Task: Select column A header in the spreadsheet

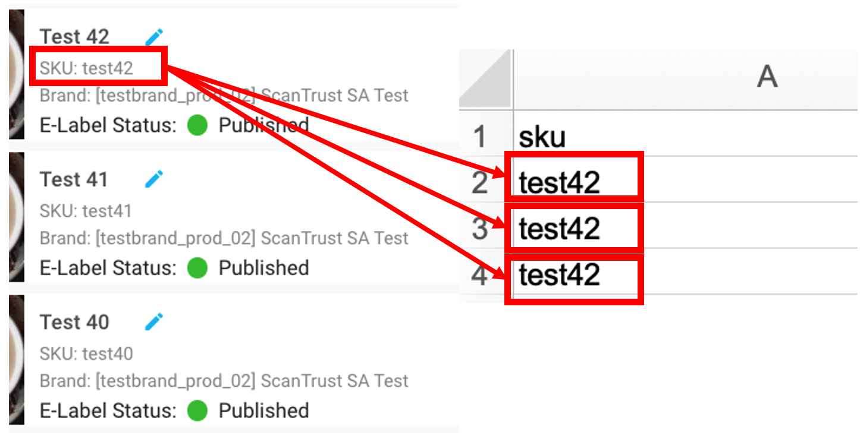Action: (767, 77)
